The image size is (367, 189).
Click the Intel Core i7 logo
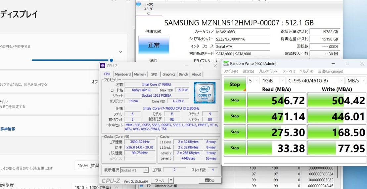coord(205,93)
